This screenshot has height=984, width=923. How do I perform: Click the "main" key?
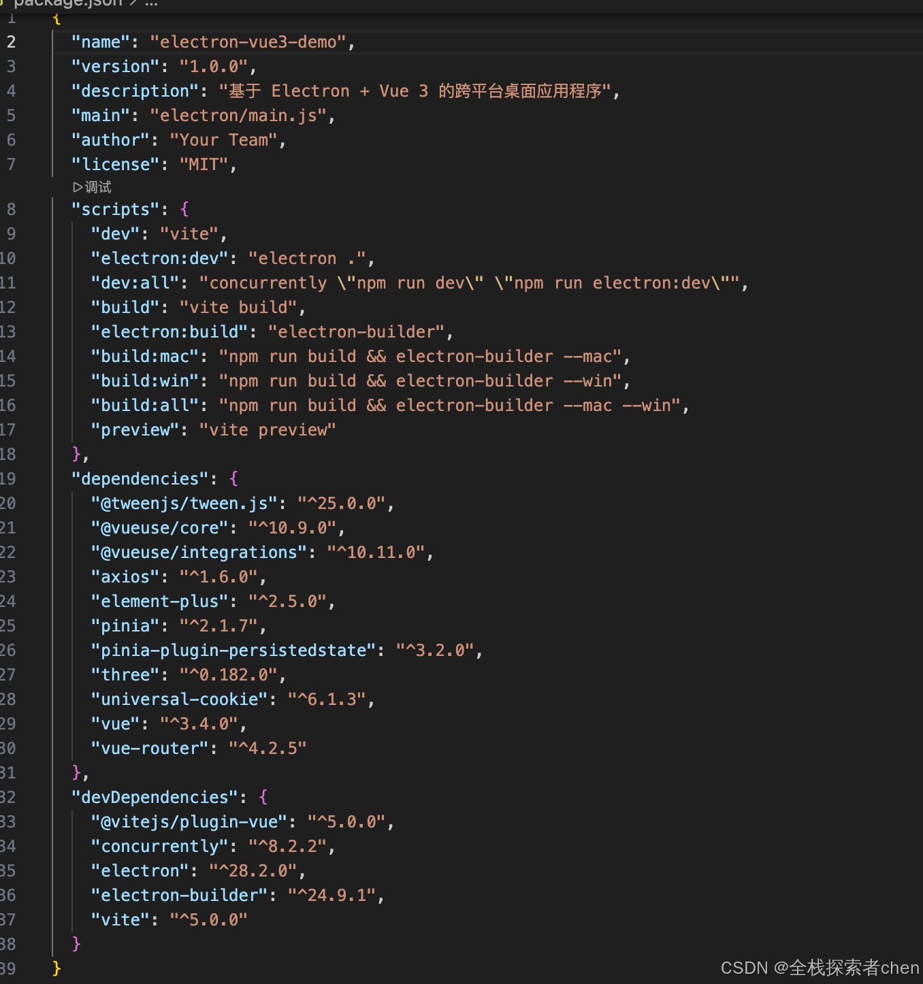point(101,116)
